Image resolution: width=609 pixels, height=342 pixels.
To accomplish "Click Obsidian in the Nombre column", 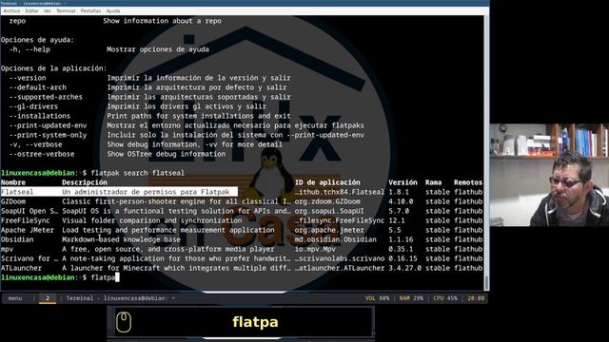I will pos(17,239).
